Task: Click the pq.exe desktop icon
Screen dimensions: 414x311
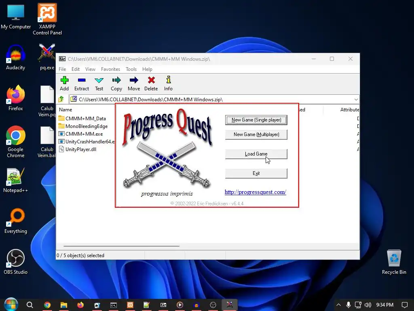Action: 47,53
